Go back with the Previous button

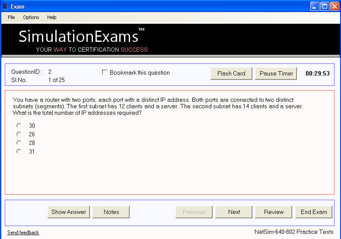(x=194, y=212)
